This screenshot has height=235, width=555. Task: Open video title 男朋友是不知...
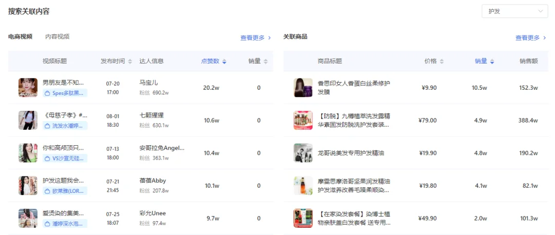(x=63, y=83)
